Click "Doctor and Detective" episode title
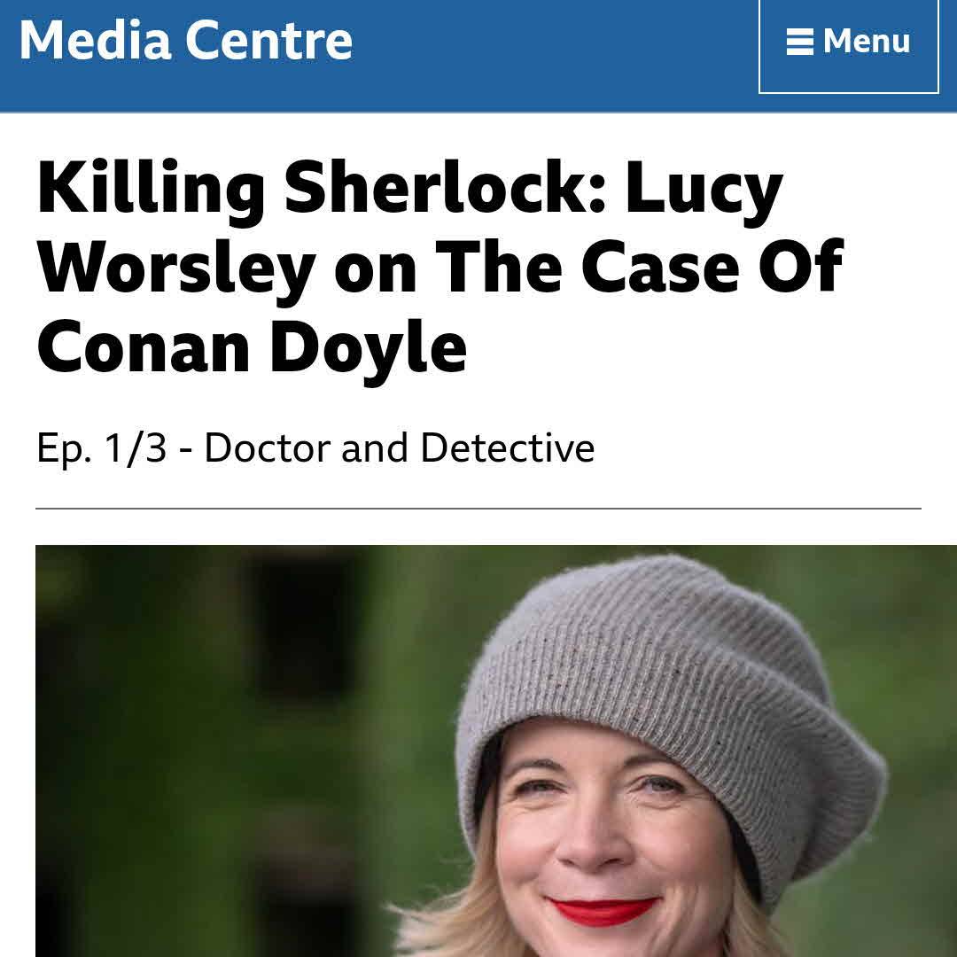This screenshot has height=957, width=957. 399,448
